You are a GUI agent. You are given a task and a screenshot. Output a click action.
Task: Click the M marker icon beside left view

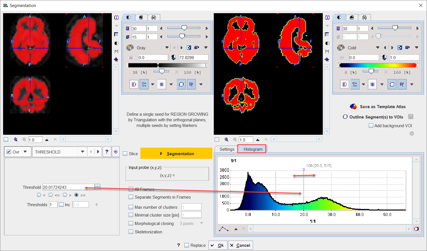click(x=116, y=52)
